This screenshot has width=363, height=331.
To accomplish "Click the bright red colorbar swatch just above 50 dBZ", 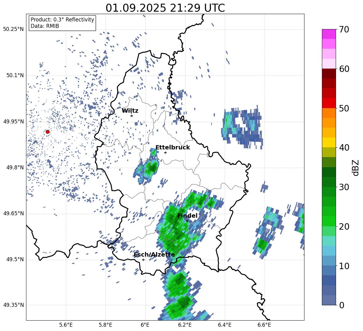I will coord(329,103).
